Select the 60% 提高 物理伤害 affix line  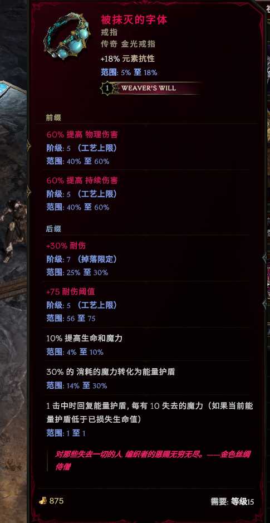[82, 135]
